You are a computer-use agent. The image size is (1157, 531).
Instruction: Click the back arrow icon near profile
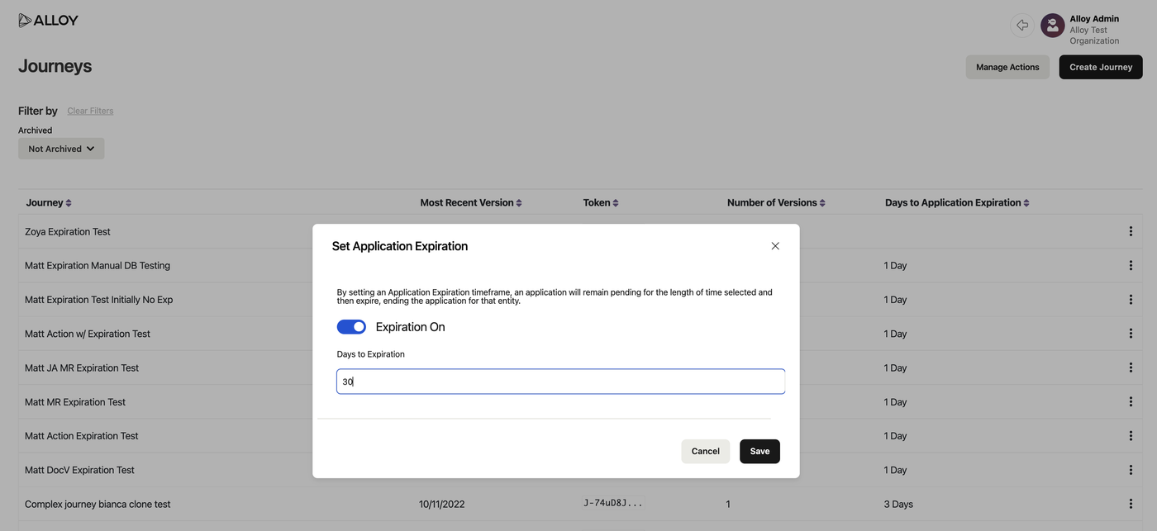point(1022,26)
